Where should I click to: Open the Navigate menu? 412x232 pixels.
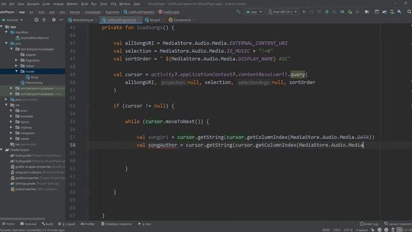click(33, 4)
